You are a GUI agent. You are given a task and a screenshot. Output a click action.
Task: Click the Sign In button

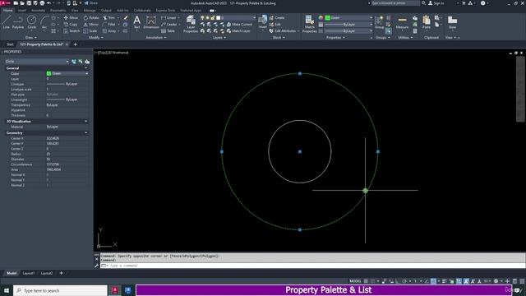[x=436, y=3]
